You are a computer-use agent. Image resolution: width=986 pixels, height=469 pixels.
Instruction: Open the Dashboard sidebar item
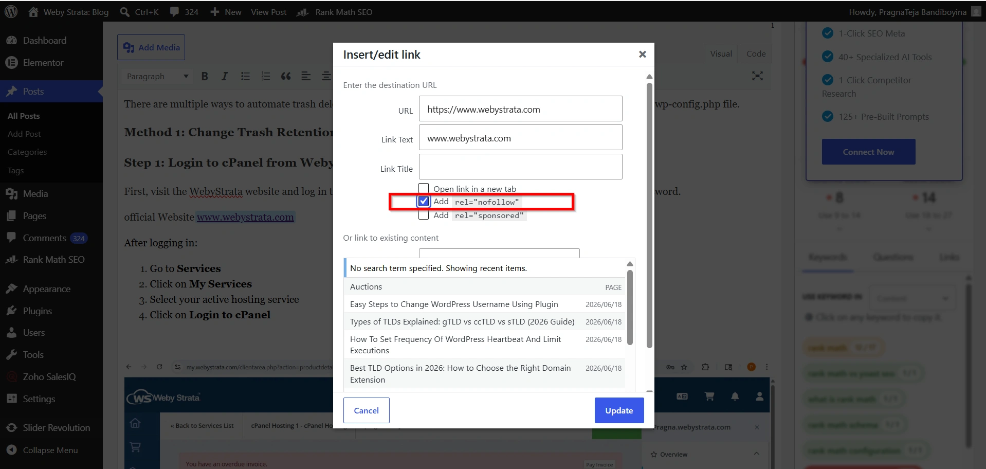pos(51,40)
